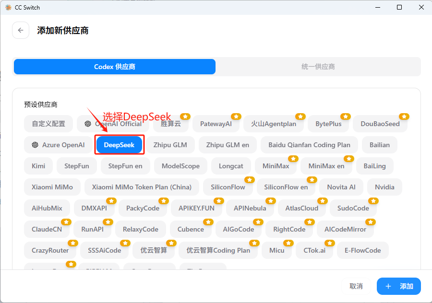Select the RelaxyCode preset
This screenshot has width=432, height=303.
141,229
